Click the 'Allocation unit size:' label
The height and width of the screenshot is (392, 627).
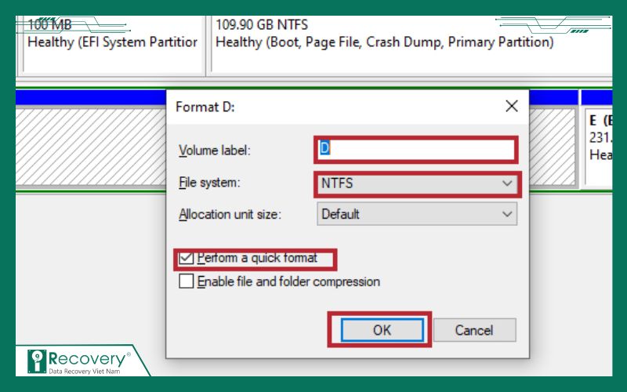pyautogui.click(x=230, y=214)
